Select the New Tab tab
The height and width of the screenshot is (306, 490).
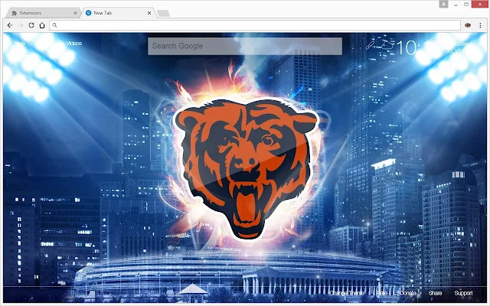119,13
